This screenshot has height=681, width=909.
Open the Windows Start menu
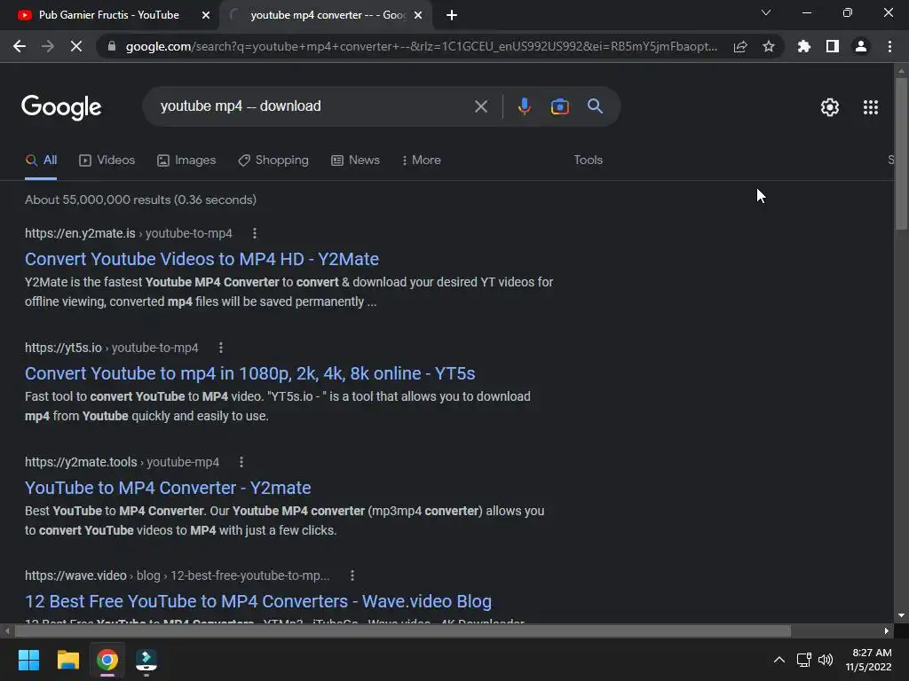coord(28,660)
